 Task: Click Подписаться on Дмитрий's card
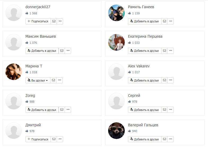tap(38, 139)
